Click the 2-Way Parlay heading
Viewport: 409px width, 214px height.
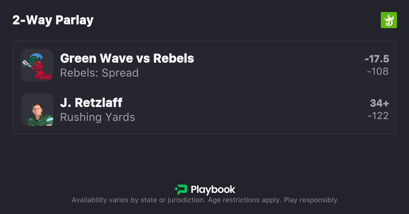pos(53,20)
